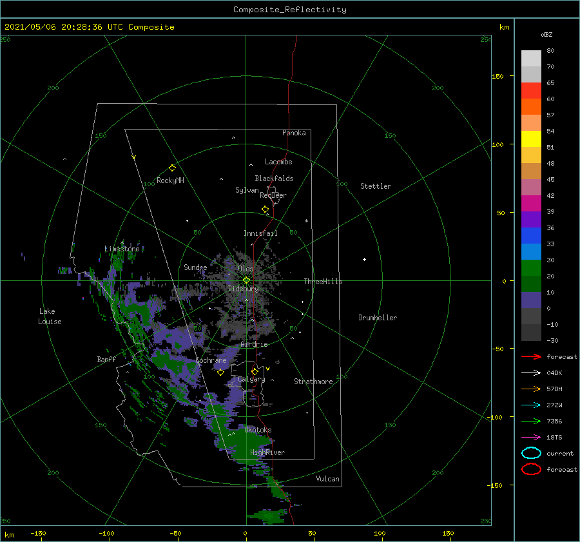Click the Lacombe label
The height and width of the screenshot is (542, 580).
278,162
